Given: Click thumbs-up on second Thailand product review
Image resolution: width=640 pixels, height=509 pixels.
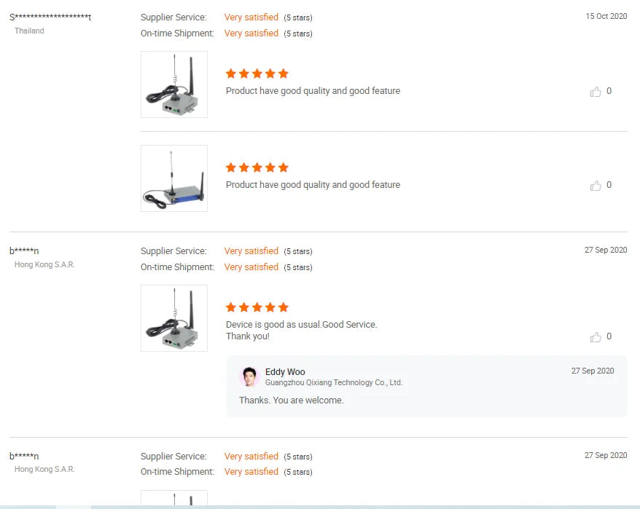Looking at the screenshot, I should pyautogui.click(x=596, y=186).
